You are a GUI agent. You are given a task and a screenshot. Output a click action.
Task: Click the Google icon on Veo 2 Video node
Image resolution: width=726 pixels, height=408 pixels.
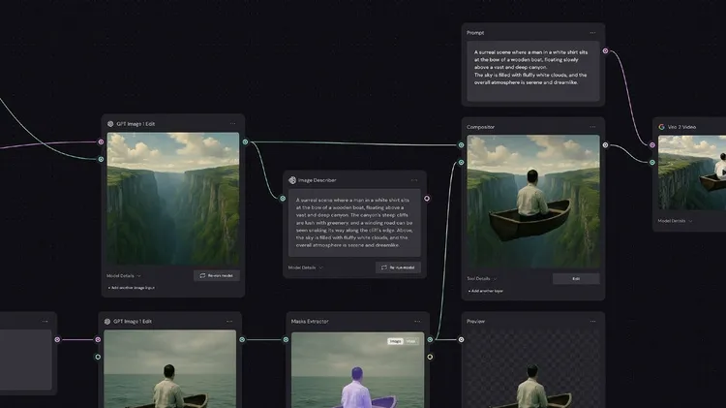point(661,126)
